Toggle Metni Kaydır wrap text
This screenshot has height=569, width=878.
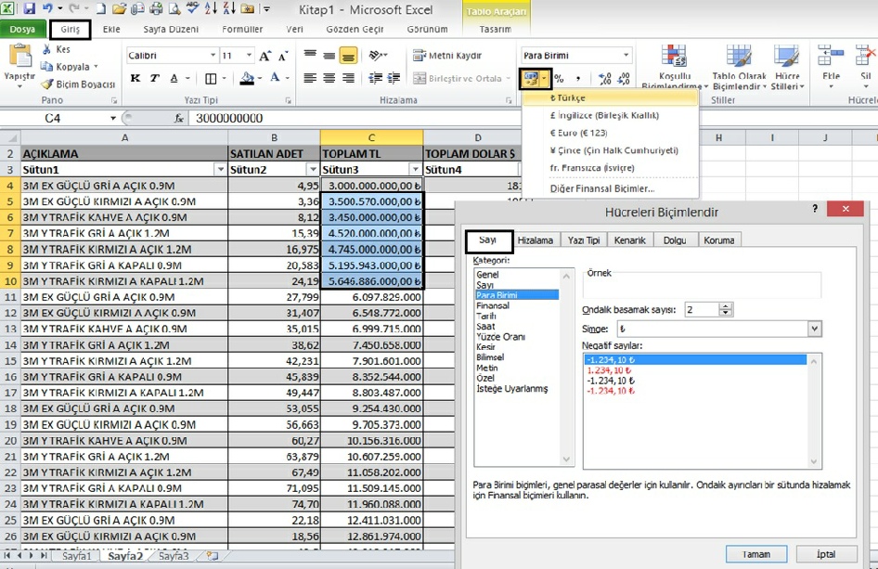coord(447,55)
